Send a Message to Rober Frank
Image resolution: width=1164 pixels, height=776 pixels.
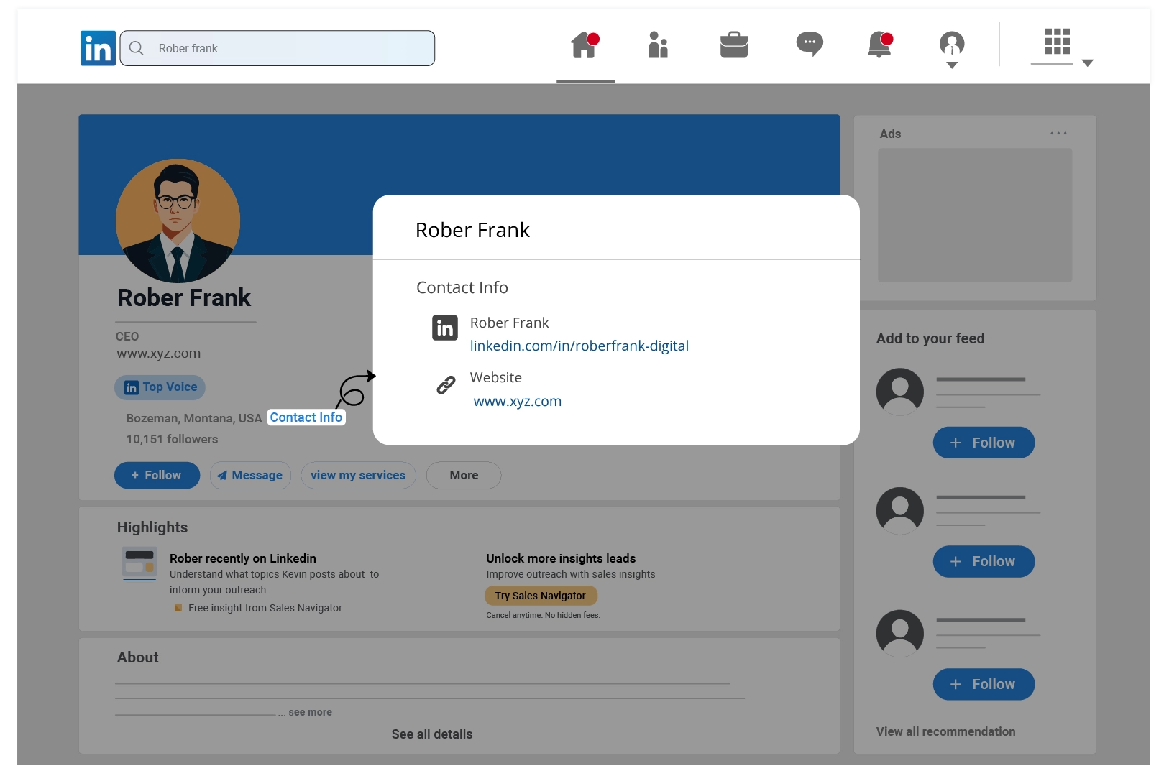[x=250, y=476]
